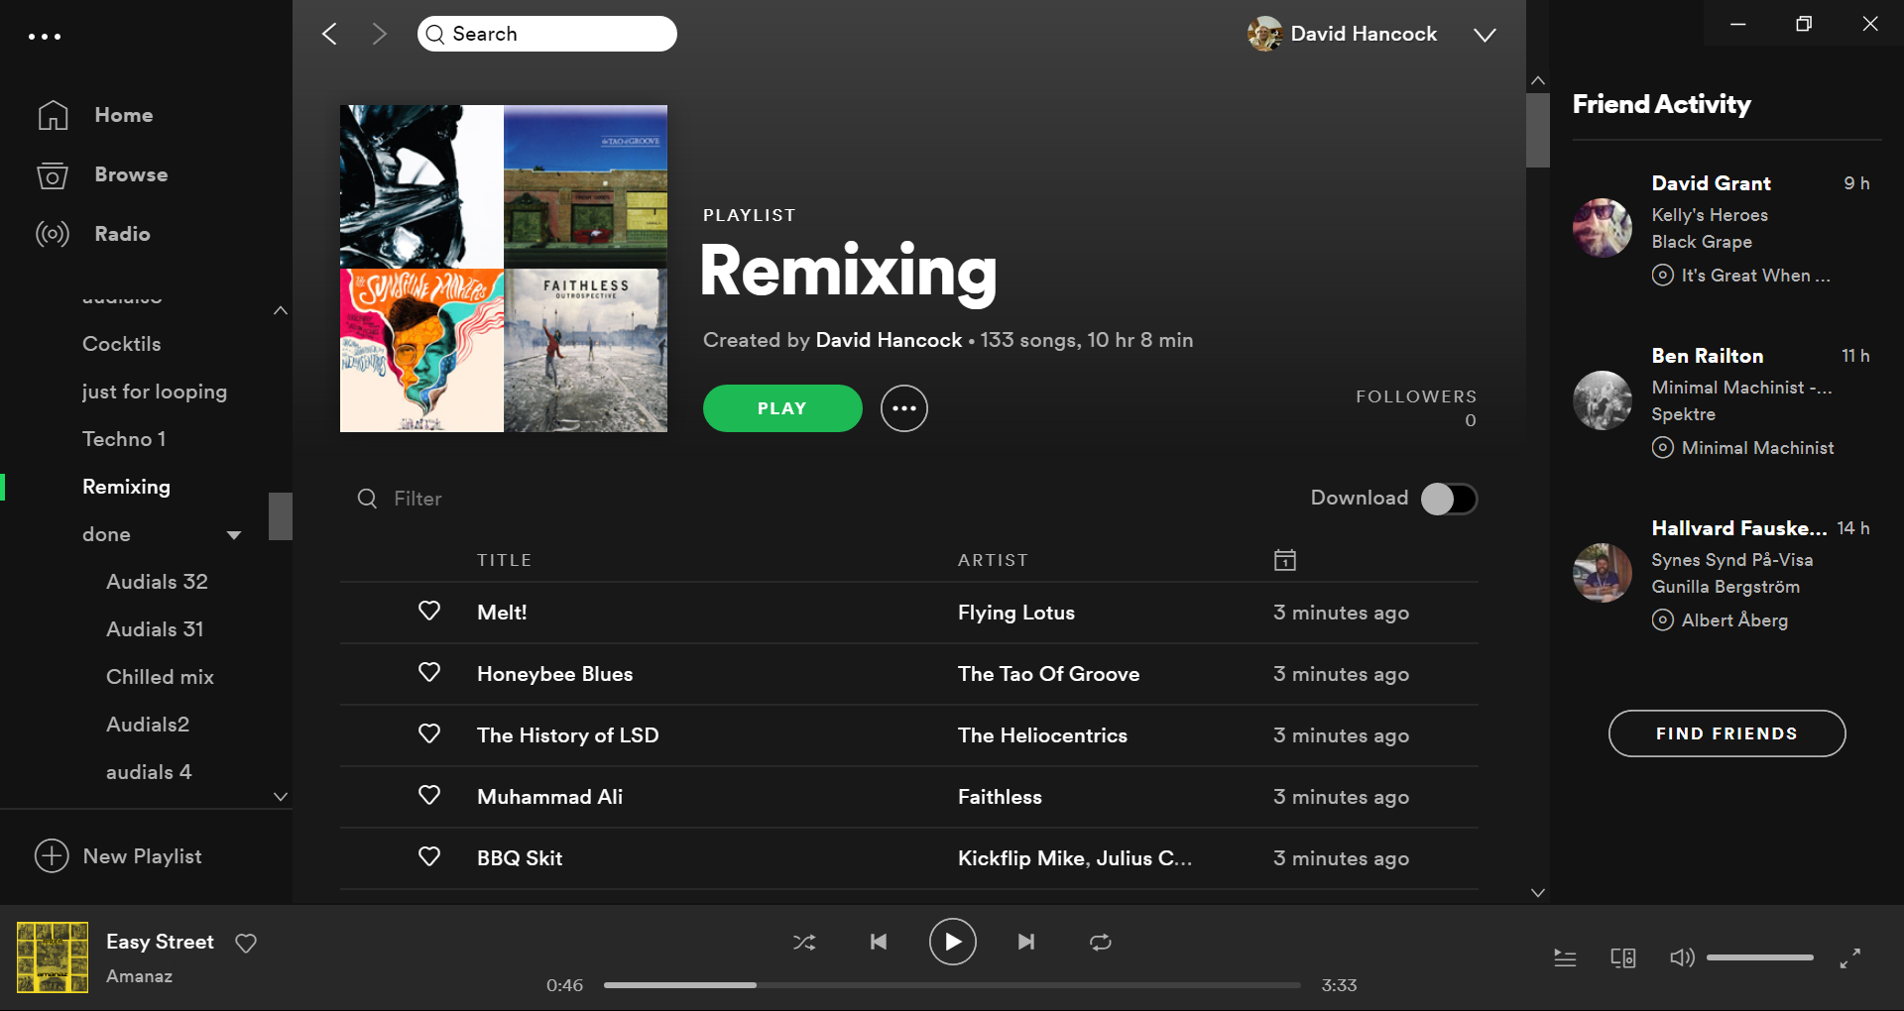Click the sidebar playlist scroll down arrow
This screenshot has height=1011, width=1904.
pyautogui.click(x=281, y=796)
